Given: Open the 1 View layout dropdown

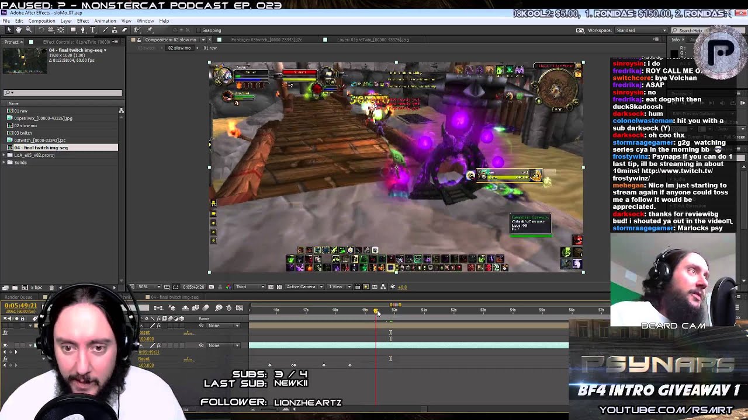Looking at the screenshot, I should click(338, 287).
